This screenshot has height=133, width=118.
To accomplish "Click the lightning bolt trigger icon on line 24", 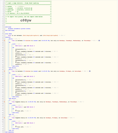I will pos(4,41).
